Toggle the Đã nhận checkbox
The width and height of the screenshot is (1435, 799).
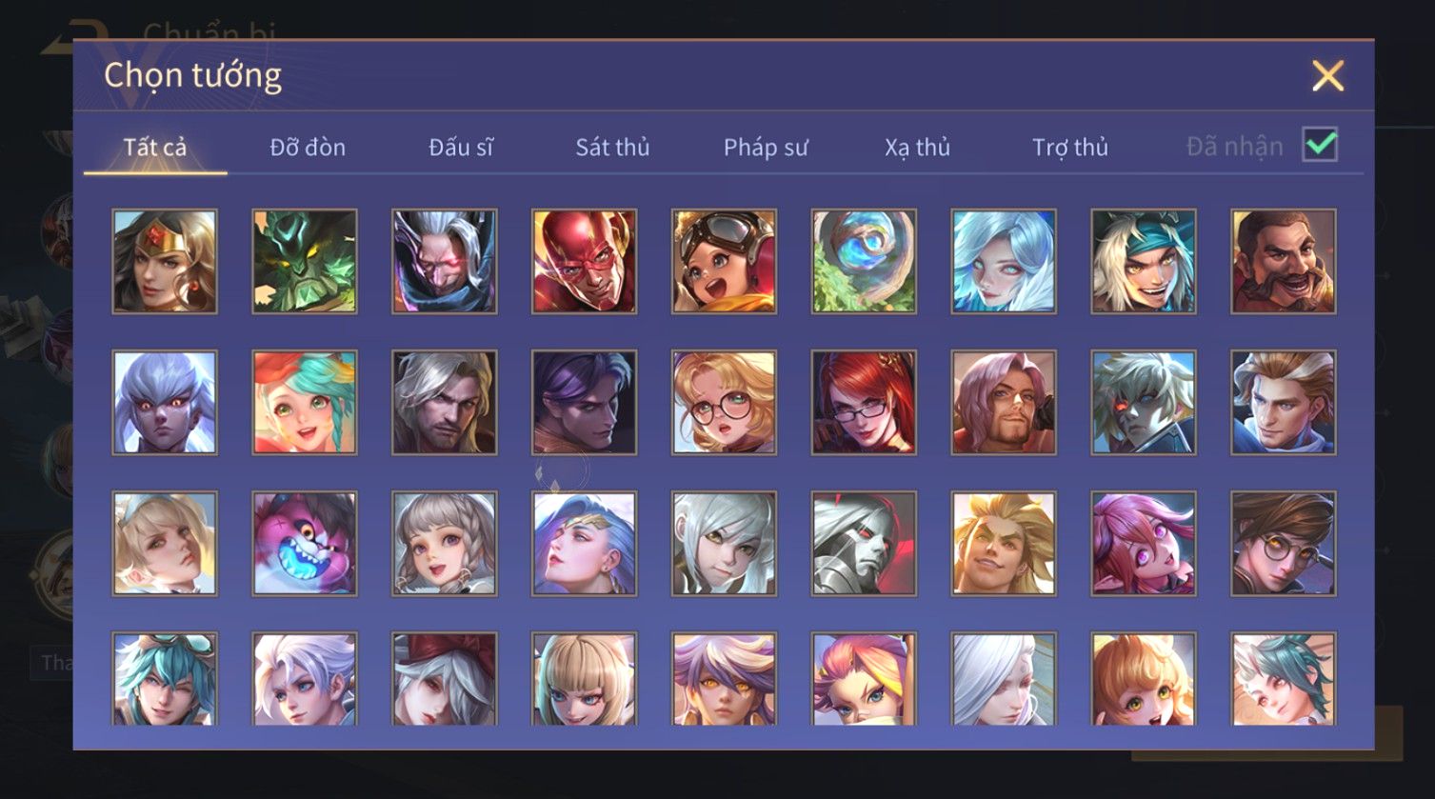1320,145
